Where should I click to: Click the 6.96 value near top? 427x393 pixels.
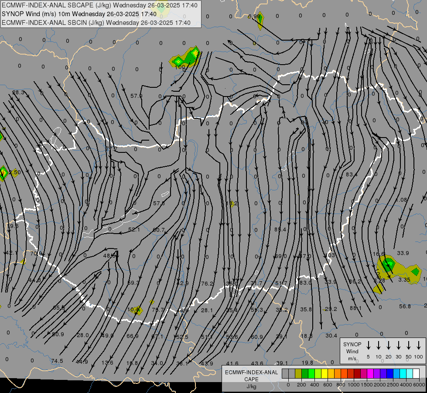[x=254, y=16]
